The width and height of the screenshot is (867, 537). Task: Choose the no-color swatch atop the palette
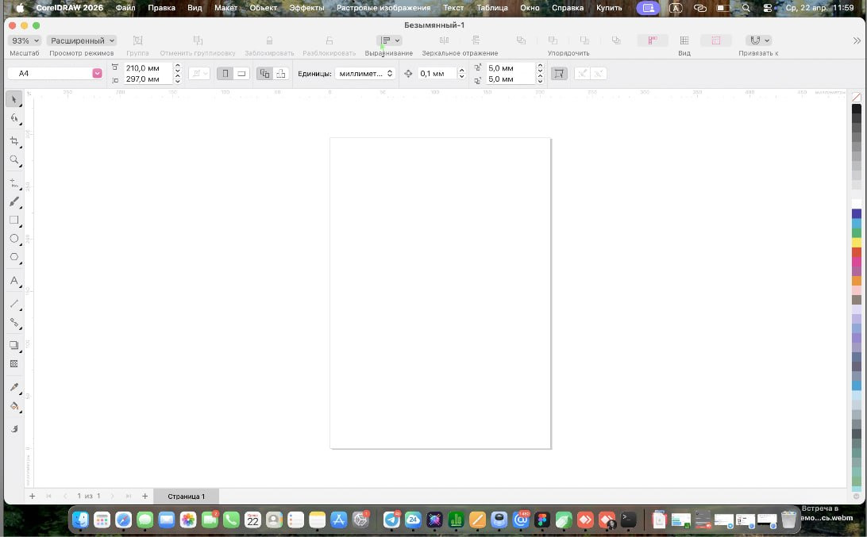(857, 98)
